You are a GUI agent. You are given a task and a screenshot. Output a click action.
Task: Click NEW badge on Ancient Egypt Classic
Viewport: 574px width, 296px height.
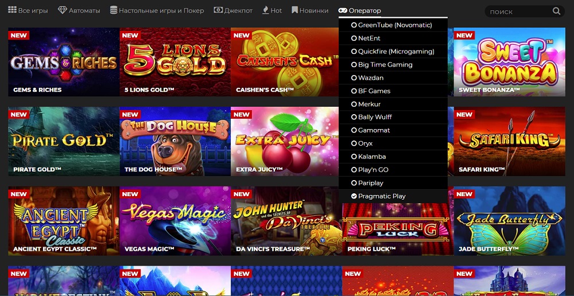(x=19, y=194)
